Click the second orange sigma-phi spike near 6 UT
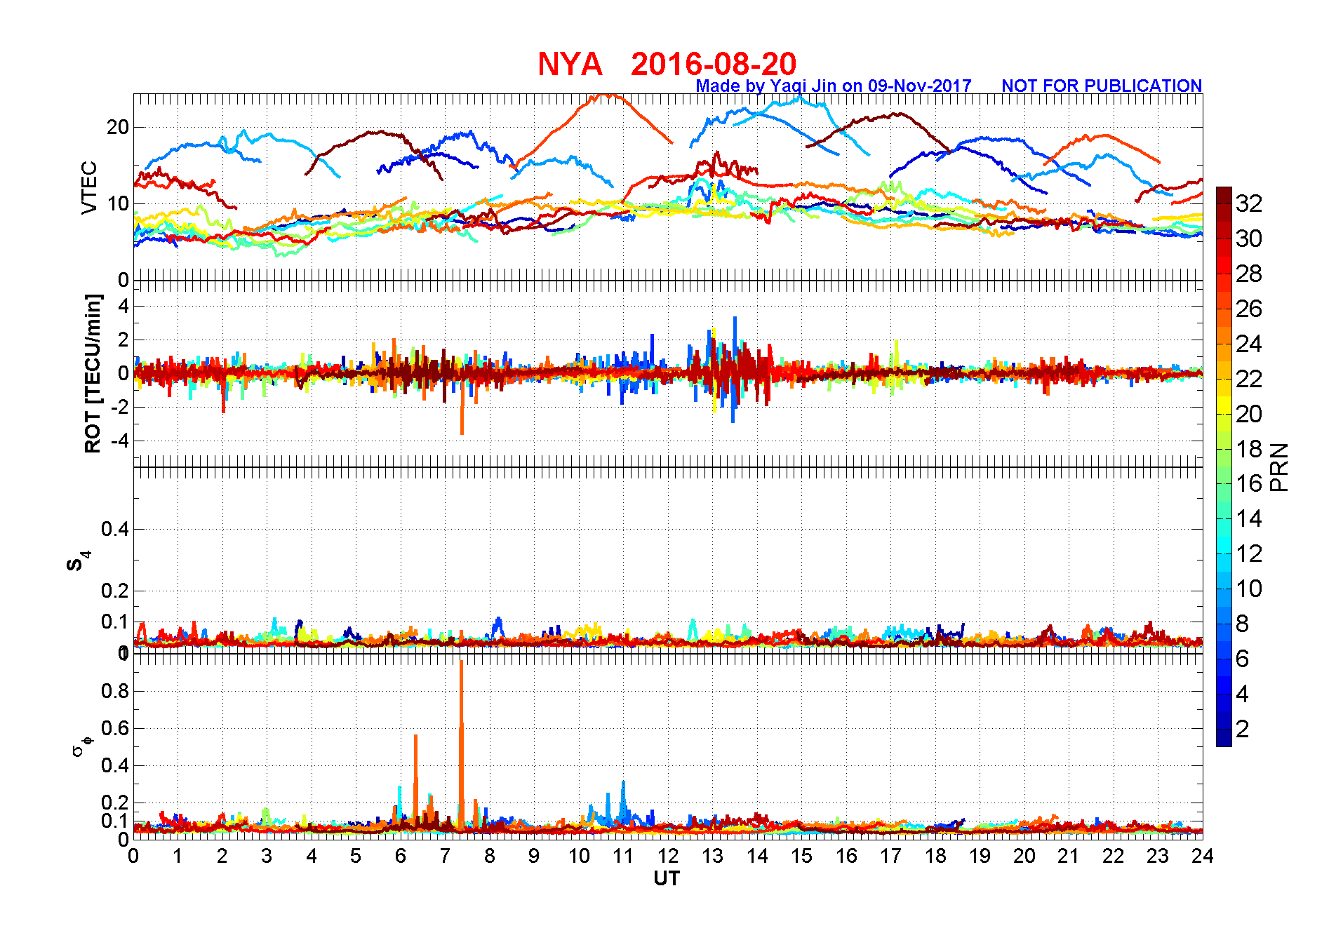The image size is (1336, 933). click(415, 779)
